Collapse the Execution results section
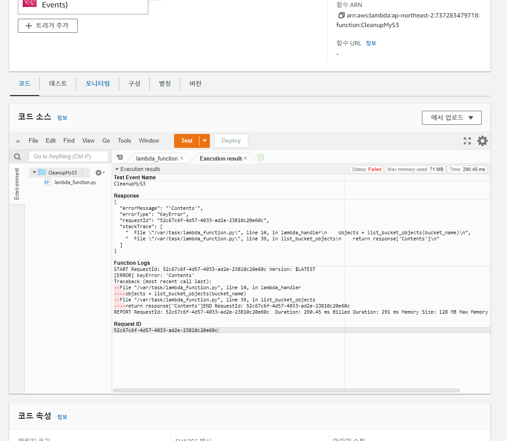The width and height of the screenshot is (507, 441). point(117,169)
